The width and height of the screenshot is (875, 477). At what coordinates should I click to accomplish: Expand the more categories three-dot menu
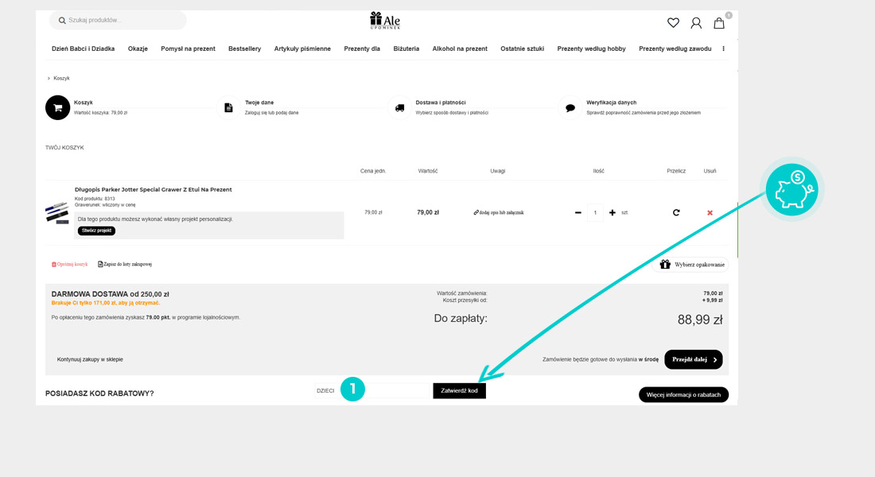[723, 48]
